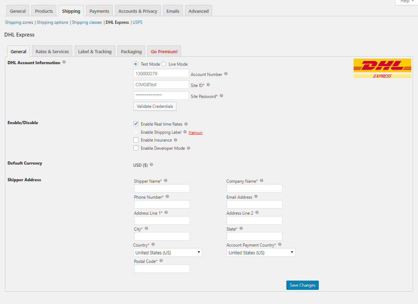Switch to the Advanced tab

click(x=199, y=11)
